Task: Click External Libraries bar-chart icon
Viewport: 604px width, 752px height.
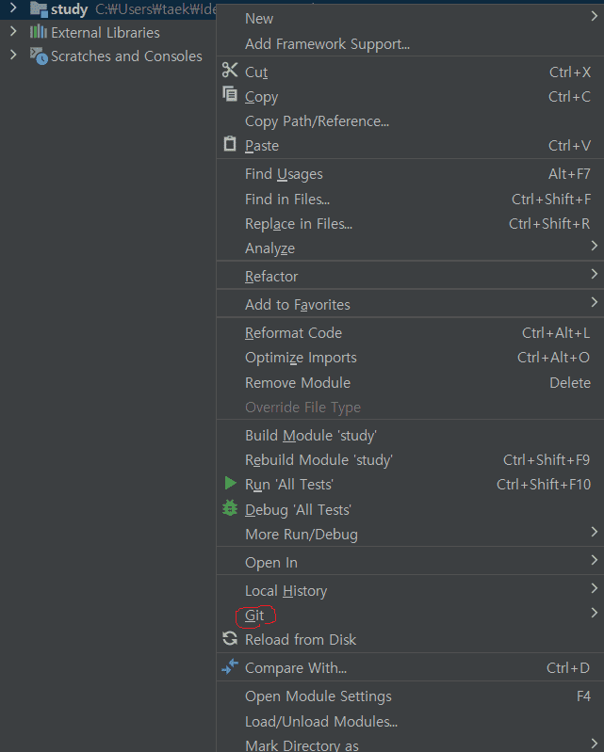Action: [x=38, y=32]
